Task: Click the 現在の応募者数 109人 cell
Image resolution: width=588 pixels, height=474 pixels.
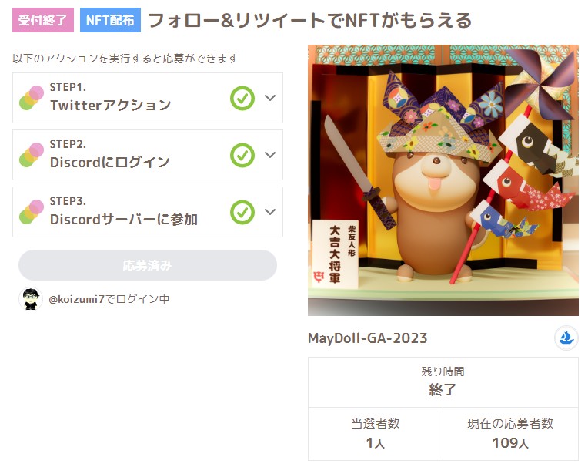Action: click(x=511, y=434)
